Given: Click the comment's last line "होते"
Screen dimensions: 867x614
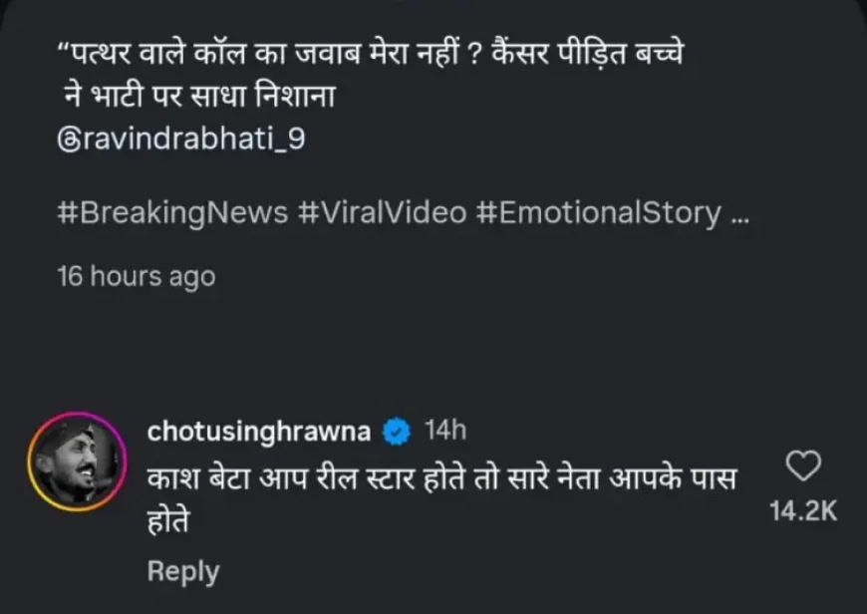Looking at the screenshot, I should click(168, 521).
